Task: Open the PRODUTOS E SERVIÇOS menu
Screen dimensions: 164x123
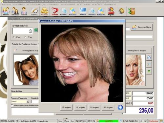Action: 36,5
